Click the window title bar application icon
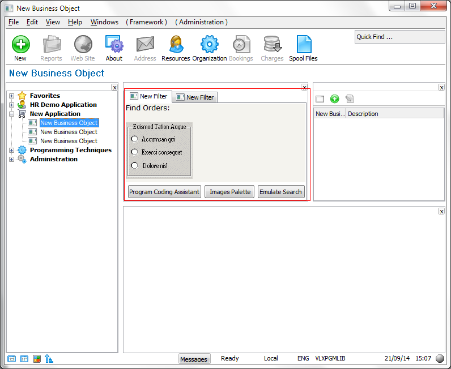Screen dimensions: 451x369 point(9,8)
